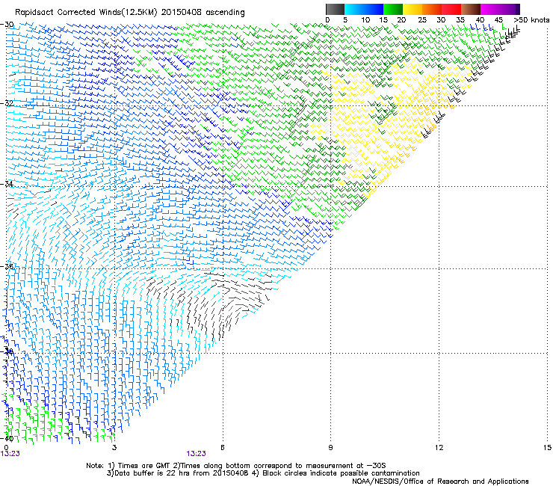Select the red 30–35 knots legend swatch

pos(451,9)
